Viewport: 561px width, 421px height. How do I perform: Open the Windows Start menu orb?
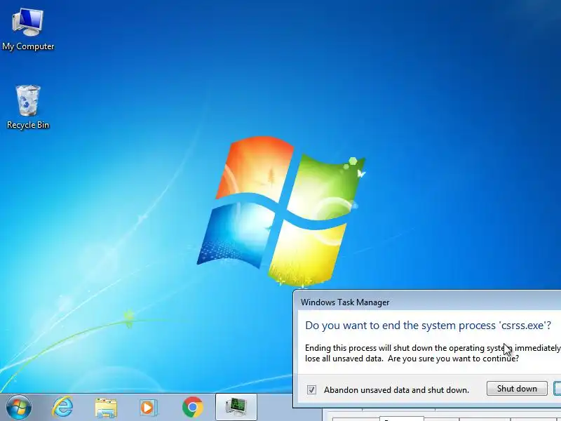[19, 407]
